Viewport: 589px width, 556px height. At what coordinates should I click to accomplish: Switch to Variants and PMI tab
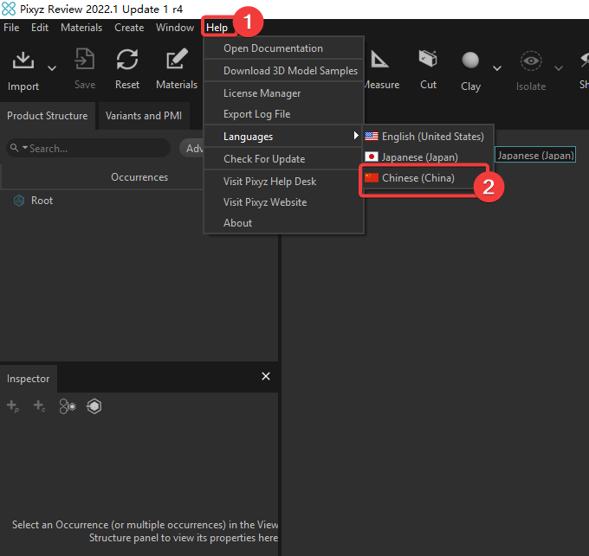tap(144, 116)
